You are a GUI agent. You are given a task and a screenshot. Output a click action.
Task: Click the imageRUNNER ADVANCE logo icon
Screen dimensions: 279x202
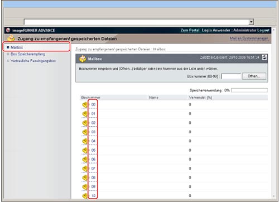[8, 30]
